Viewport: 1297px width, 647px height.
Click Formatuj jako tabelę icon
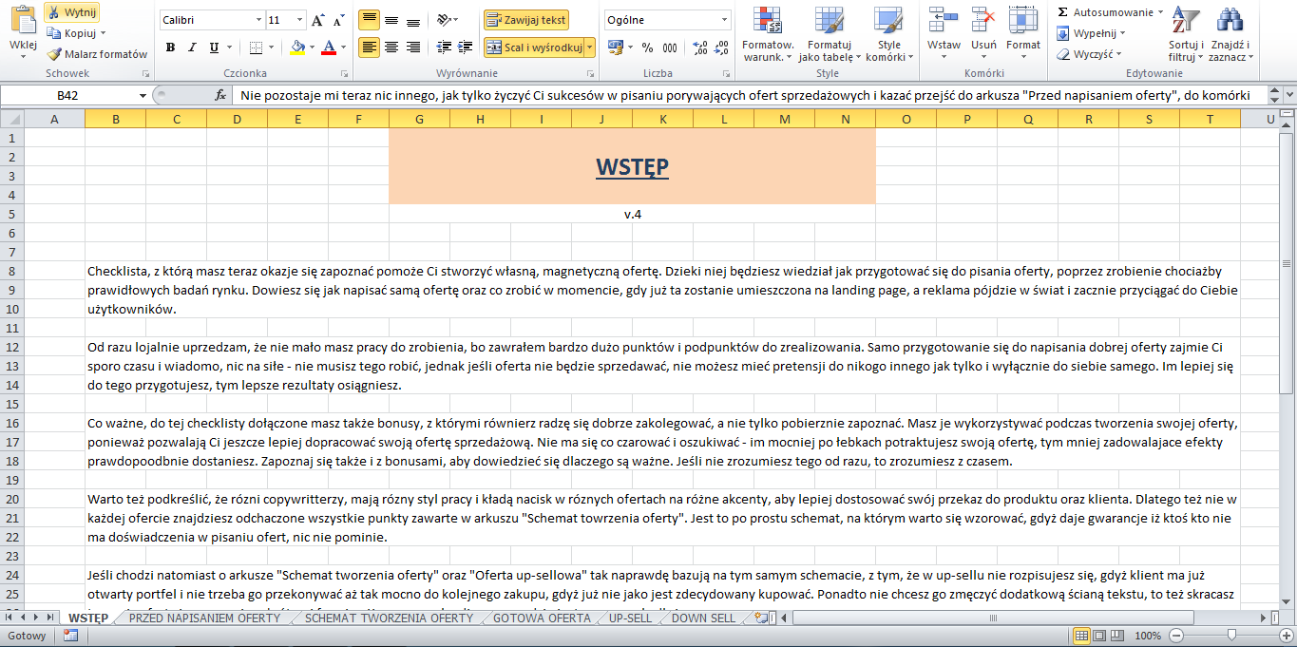(829, 19)
